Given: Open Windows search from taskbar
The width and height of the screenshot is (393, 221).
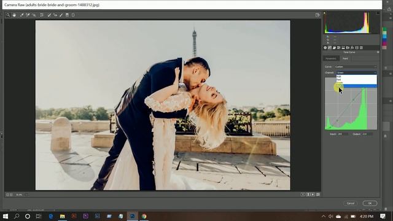Looking at the screenshot, I should 17,216.
